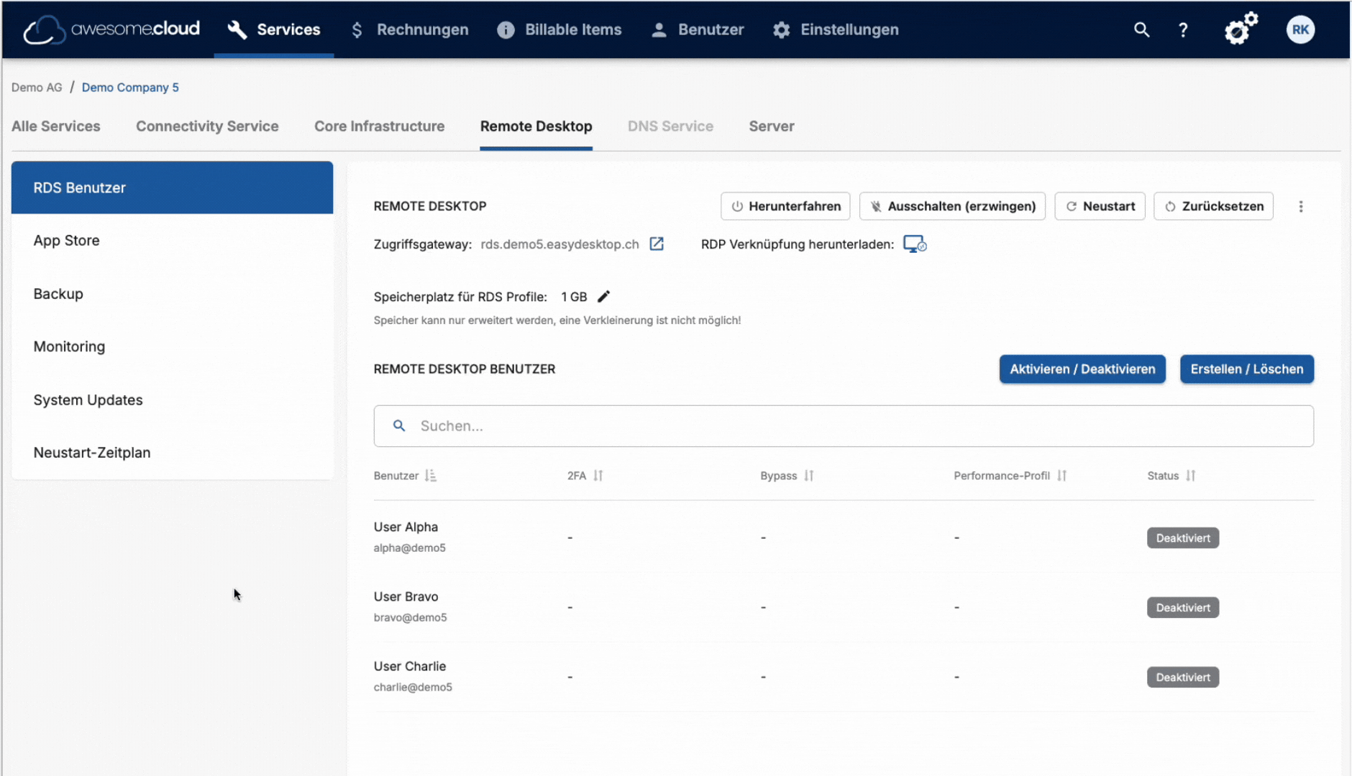The height and width of the screenshot is (776, 1352).
Task: Select the User Charlie row name
Action: 410,666
